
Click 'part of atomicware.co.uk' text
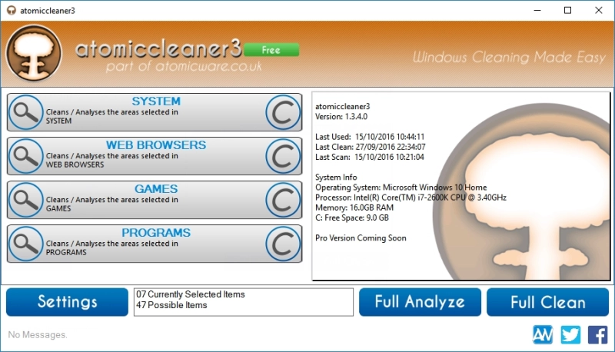(184, 66)
